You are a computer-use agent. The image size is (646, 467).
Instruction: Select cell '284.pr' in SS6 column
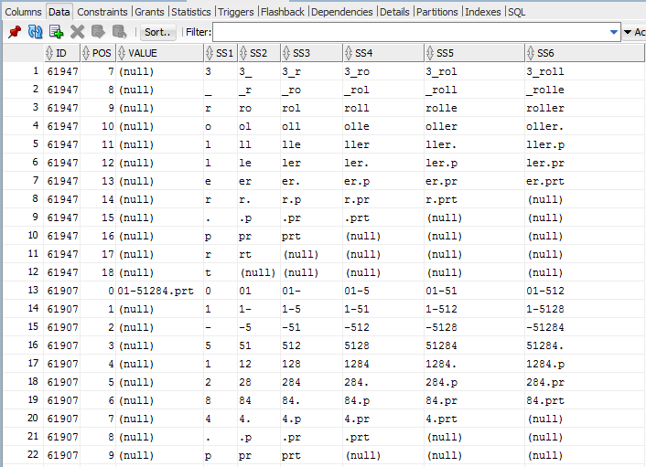pyautogui.click(x=585, y=382)
